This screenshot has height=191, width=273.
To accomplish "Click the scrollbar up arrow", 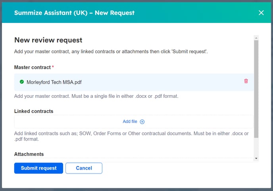I will (256, 38).
